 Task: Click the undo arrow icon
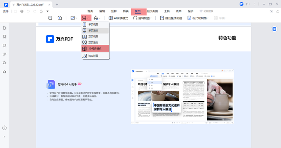tap(28, 11)
